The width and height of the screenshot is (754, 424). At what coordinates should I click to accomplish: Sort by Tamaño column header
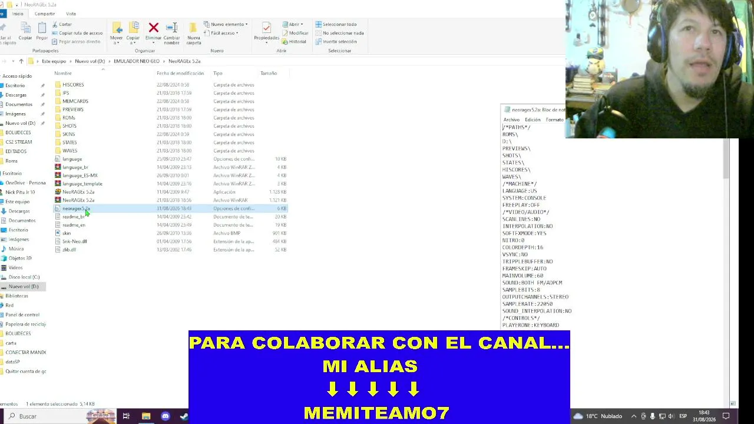269,73
